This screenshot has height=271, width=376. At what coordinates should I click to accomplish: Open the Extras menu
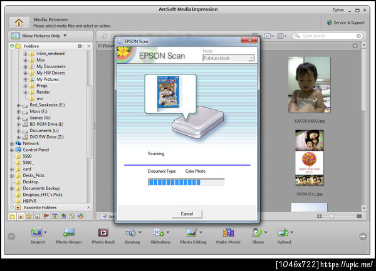[338, 10]
